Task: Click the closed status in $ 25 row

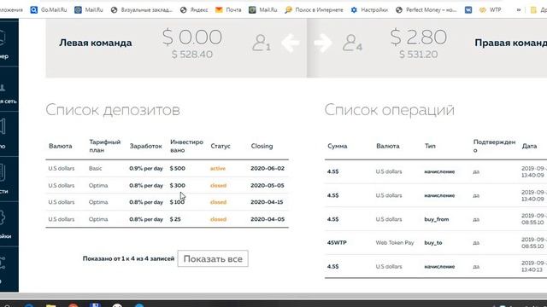Action: [x=219, y=219]
